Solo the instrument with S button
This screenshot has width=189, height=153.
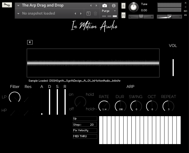(x=123, y=6)
